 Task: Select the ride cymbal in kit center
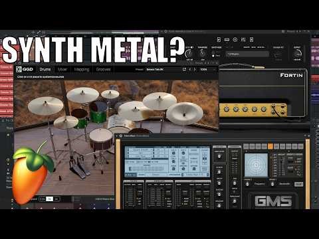pyautogui.click(x=134, y=111)
